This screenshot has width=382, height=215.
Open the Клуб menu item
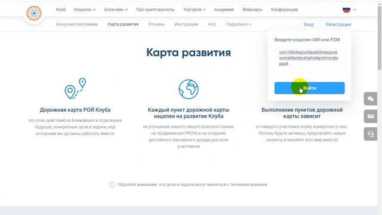point(61,10)
